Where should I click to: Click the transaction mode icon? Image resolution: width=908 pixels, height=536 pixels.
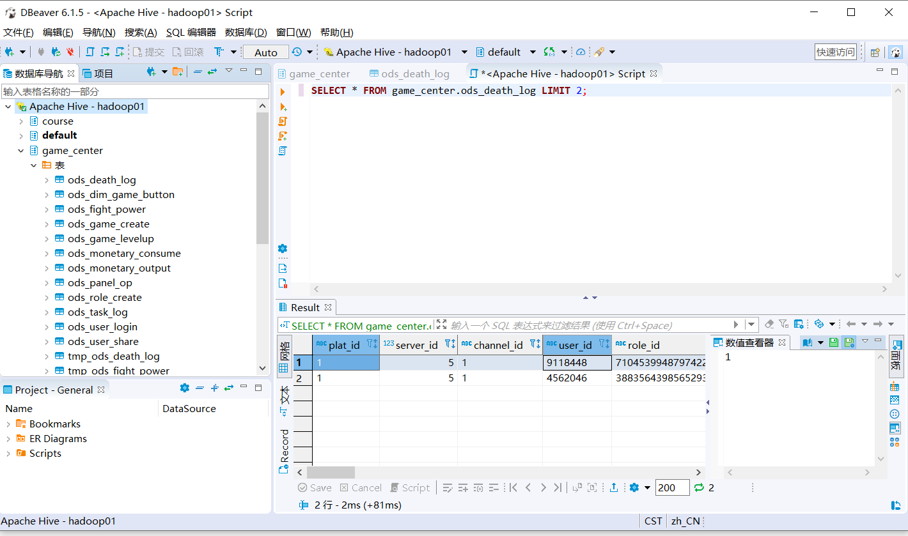click(x=219, y=52)
